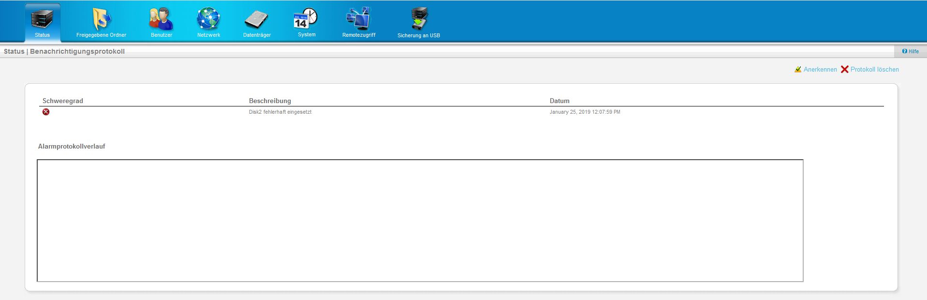Open the Status NAS device icon
The width and height of the screenshot is (927, 300).
(x=42, y=19)
